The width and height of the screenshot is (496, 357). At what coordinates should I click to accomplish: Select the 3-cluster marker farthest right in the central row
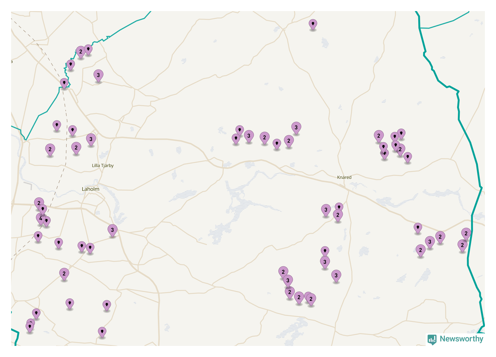pyautogui.click(x=296, y=128)
